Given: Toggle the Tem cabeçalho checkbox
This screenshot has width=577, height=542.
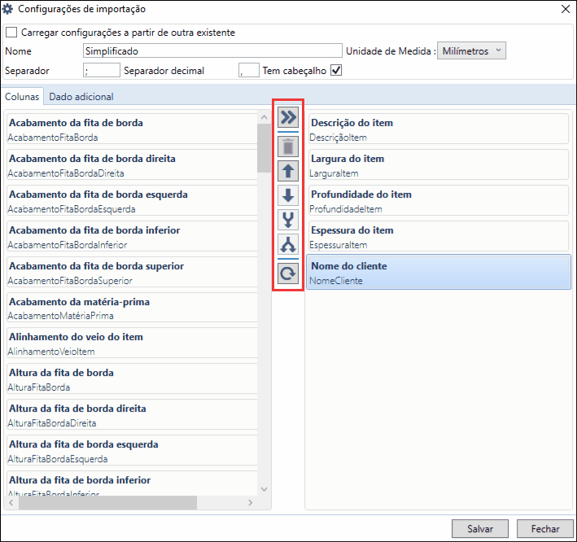Looking at the screenshot, I should click(x=336, y=70).
